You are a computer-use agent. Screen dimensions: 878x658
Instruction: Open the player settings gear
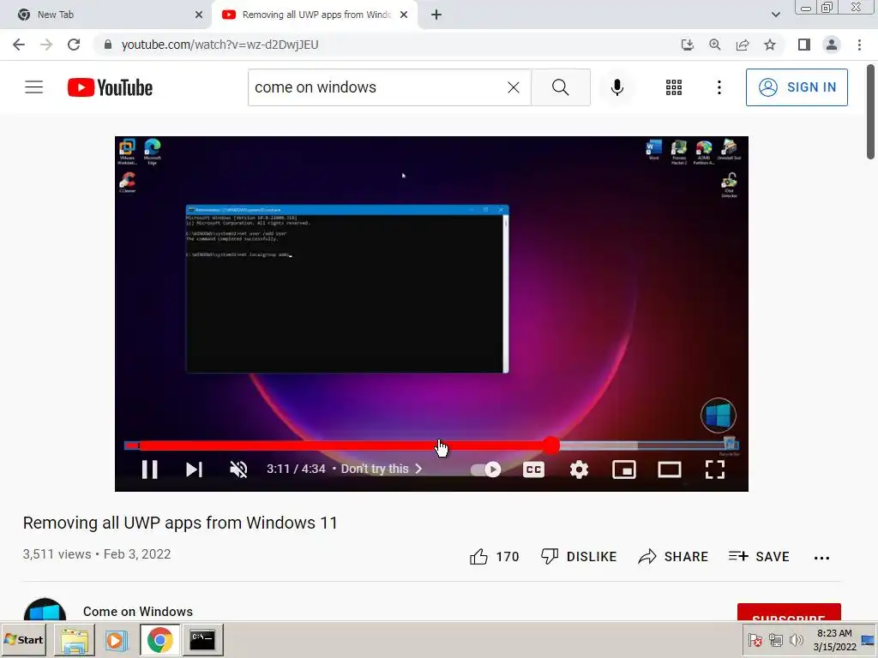pyautogui.click(x=579, y=470)
